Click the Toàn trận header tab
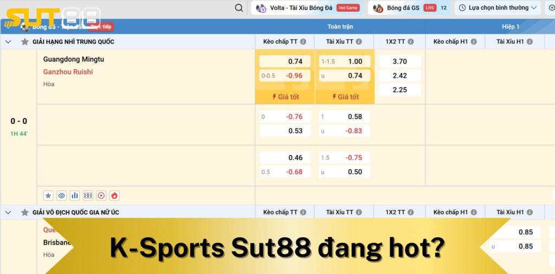This screenshot has height=274, width=555. (340, 26)
